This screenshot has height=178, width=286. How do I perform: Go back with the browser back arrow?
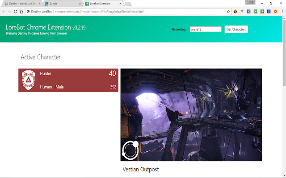pyautogui.click(x=4, y=12)
